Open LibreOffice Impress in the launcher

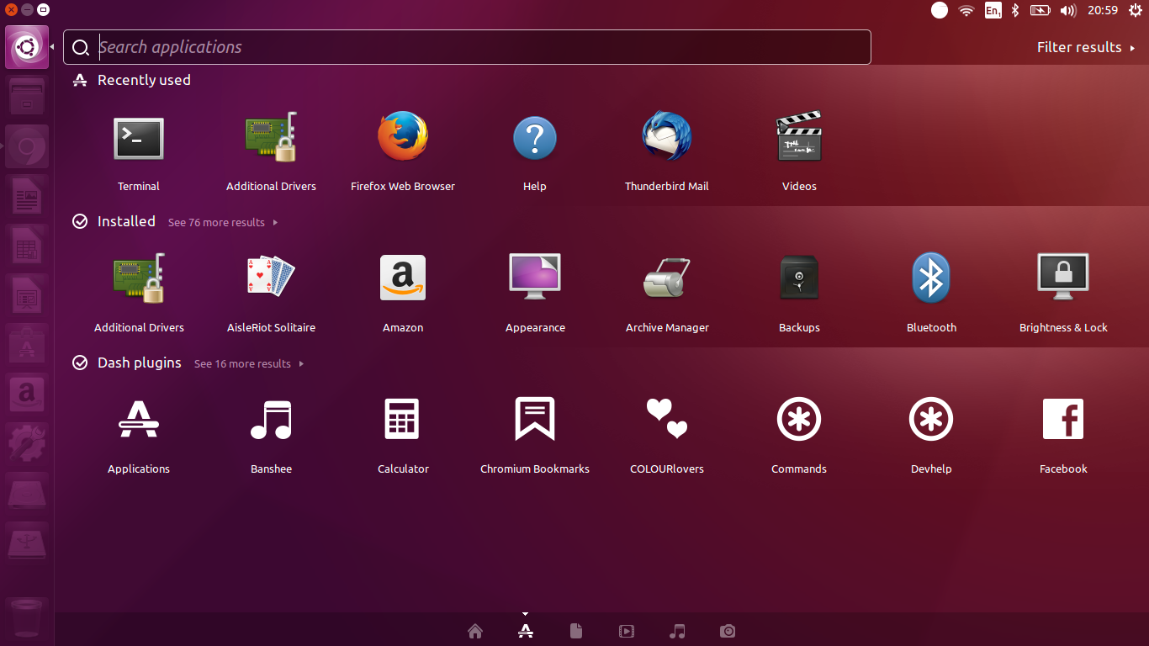click(x=27, y=294)
